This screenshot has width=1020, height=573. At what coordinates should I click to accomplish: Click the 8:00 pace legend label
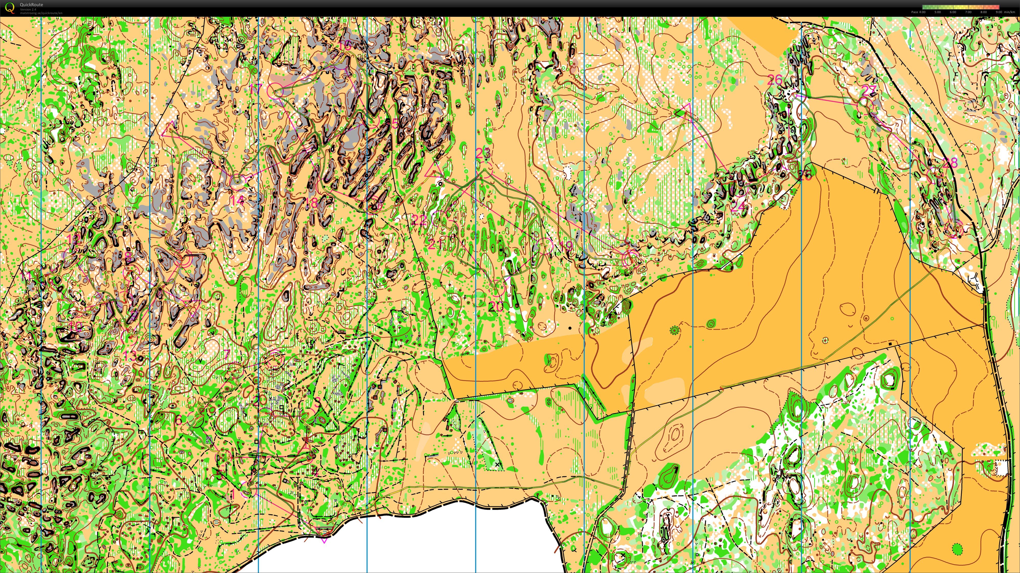coord(983,12)
